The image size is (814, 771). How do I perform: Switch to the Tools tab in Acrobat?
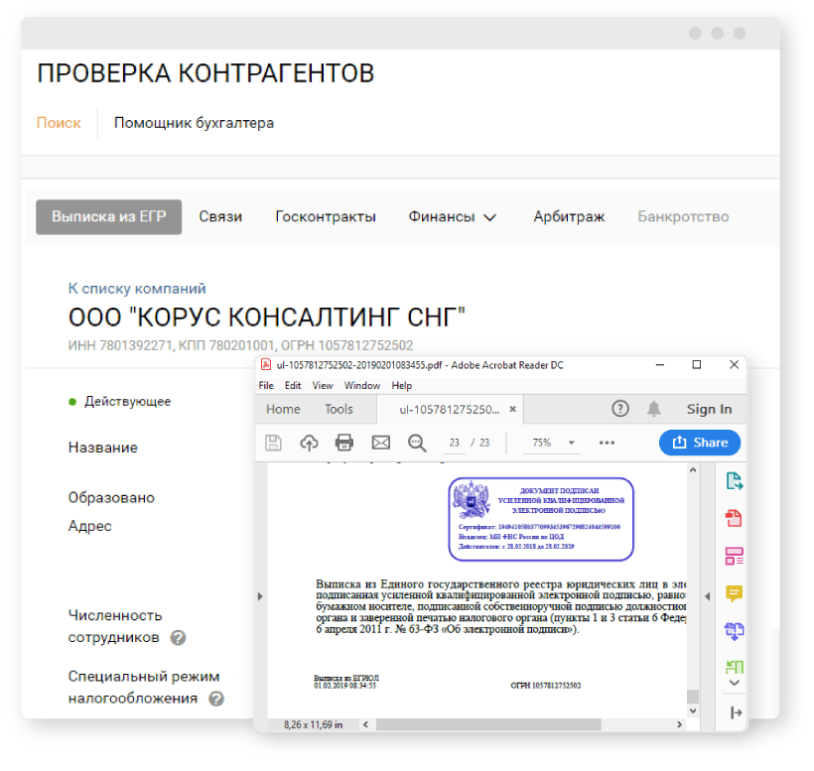click(339, 410)
